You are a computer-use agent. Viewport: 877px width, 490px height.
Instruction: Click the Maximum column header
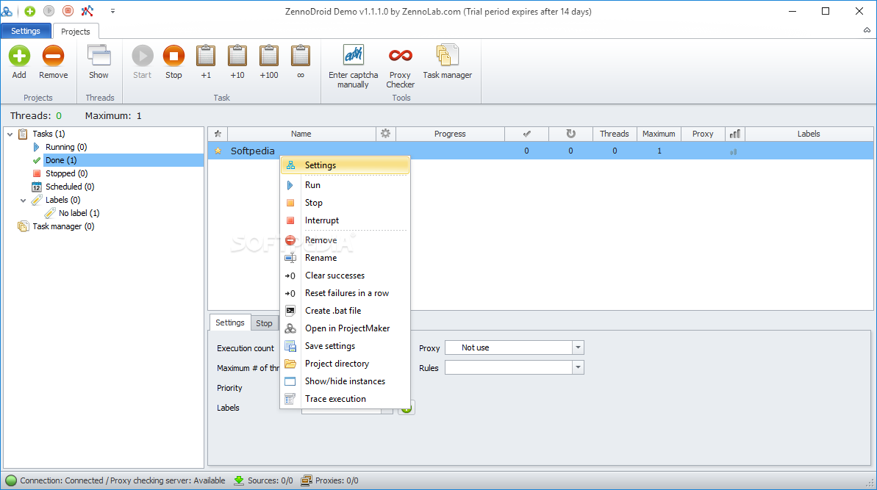point(659,134)
